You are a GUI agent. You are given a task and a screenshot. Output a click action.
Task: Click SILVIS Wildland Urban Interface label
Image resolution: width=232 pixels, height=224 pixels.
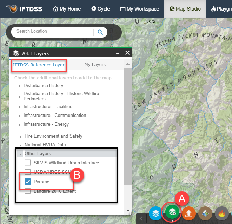coord(66,163)
